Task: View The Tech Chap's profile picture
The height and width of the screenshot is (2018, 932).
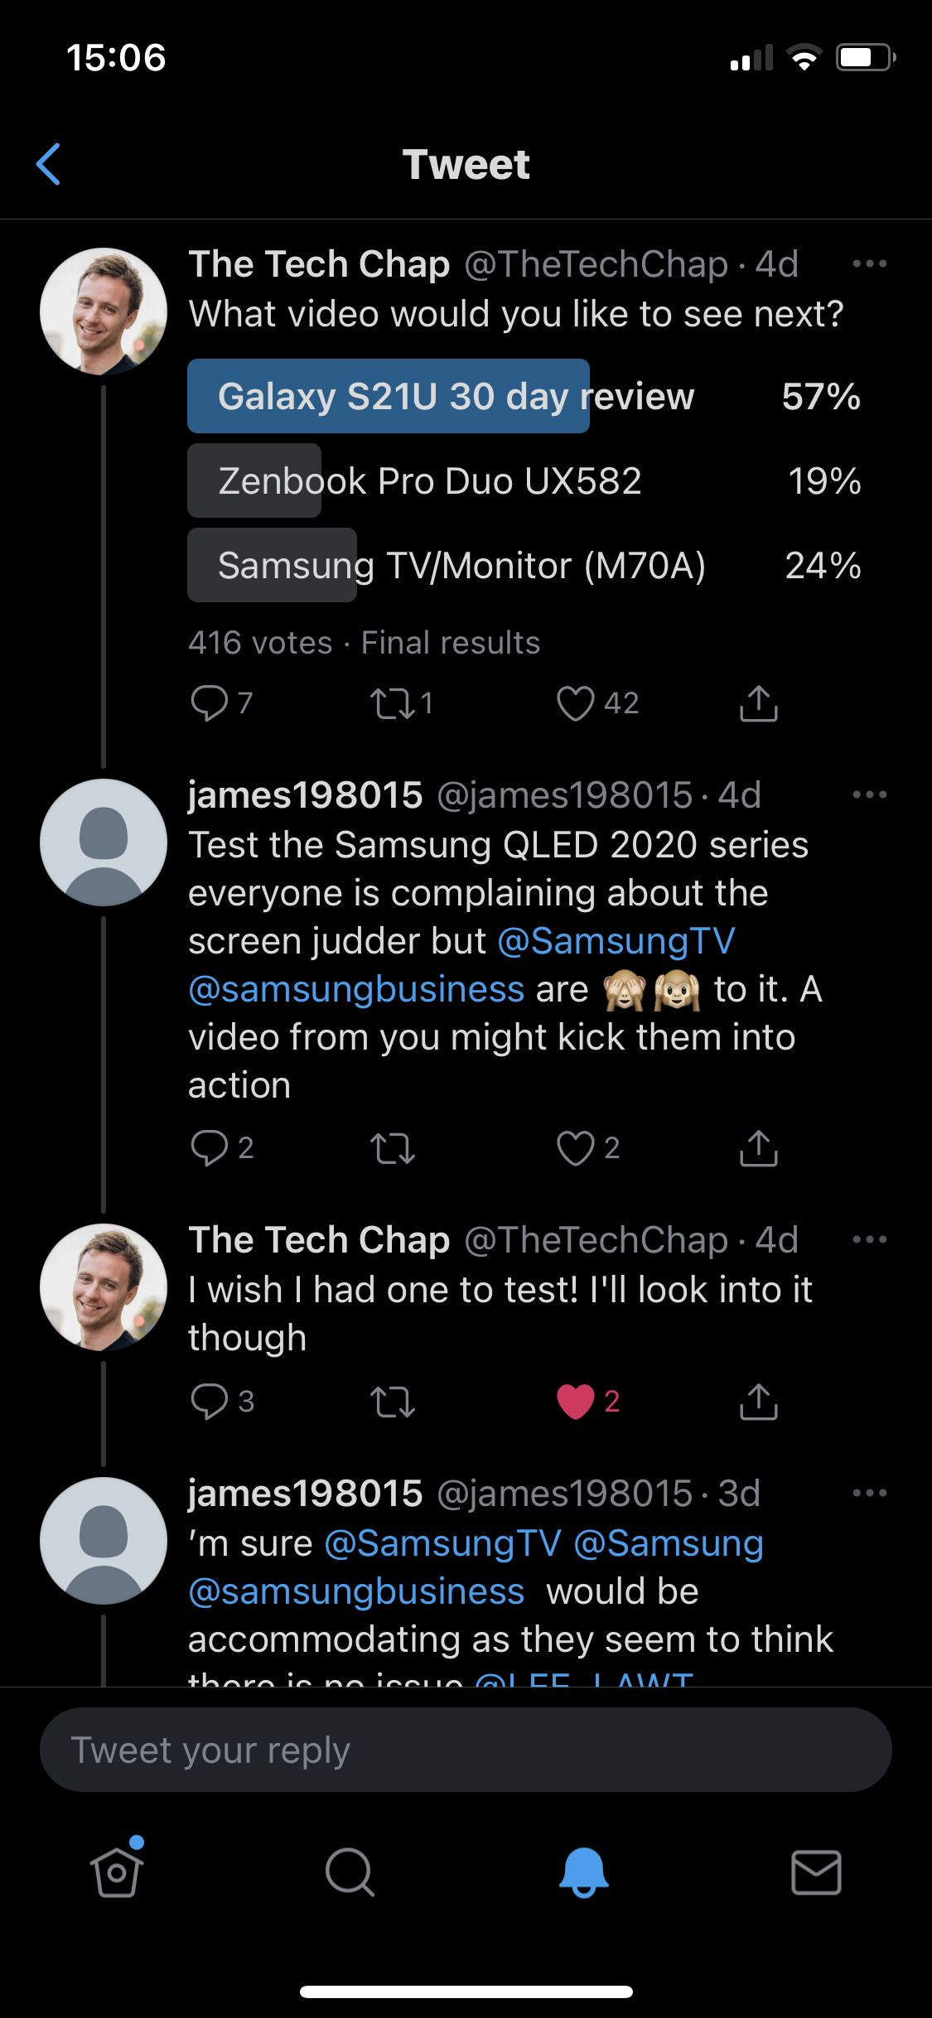Action: pos(102,311)
